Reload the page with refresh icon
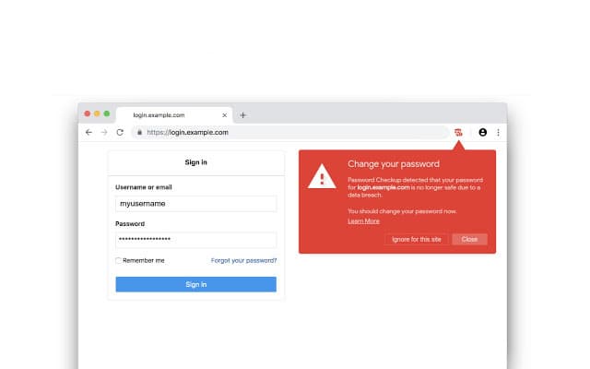 point(120,132)
